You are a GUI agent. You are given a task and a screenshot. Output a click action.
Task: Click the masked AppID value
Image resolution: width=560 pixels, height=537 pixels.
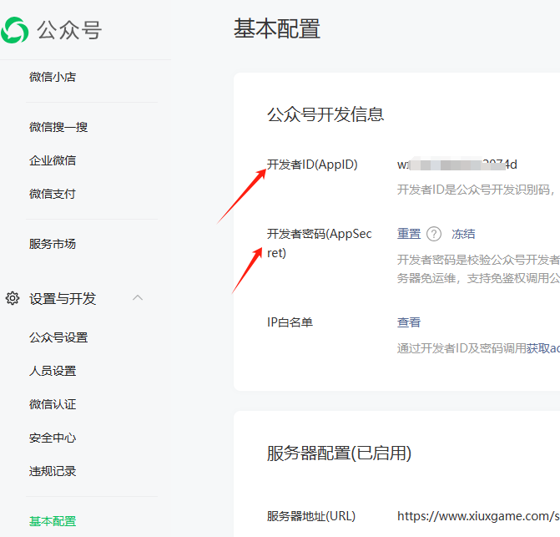457,165
